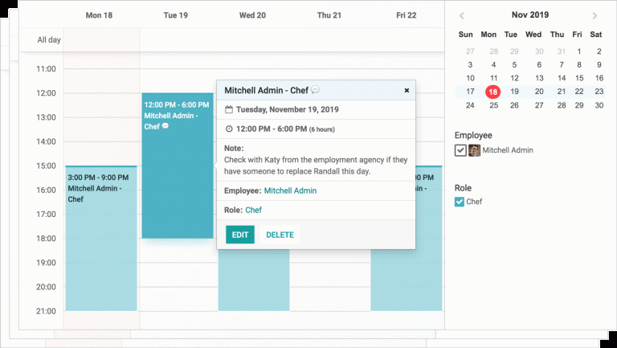Viewport: 617px width, 348px height.
Task: Select the Mon 18 column header
Action: [99, 15]
